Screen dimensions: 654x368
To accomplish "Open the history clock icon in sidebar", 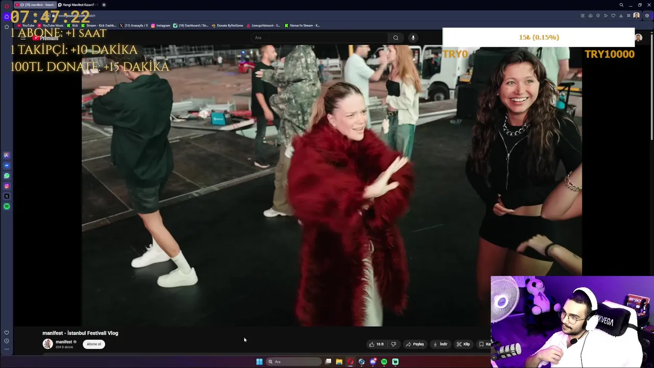I will (7, 341).
